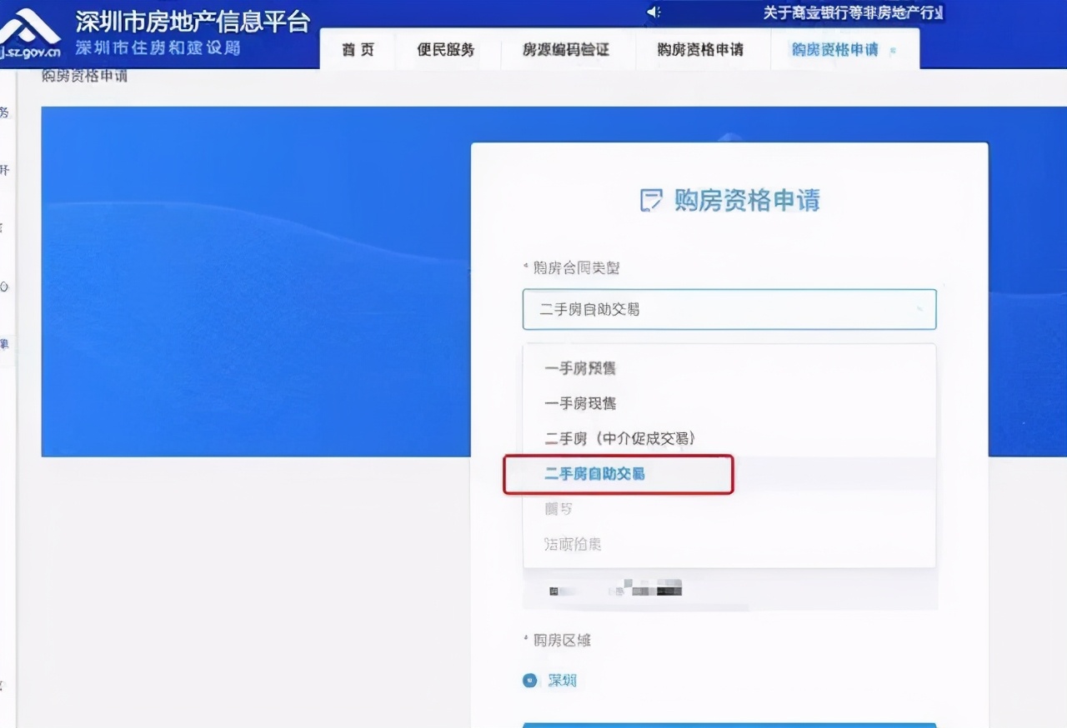Screen dimensions: 1067x728
Task: Select the dark-text 购房资格申请 tab
Action: [x=700, y=50]
